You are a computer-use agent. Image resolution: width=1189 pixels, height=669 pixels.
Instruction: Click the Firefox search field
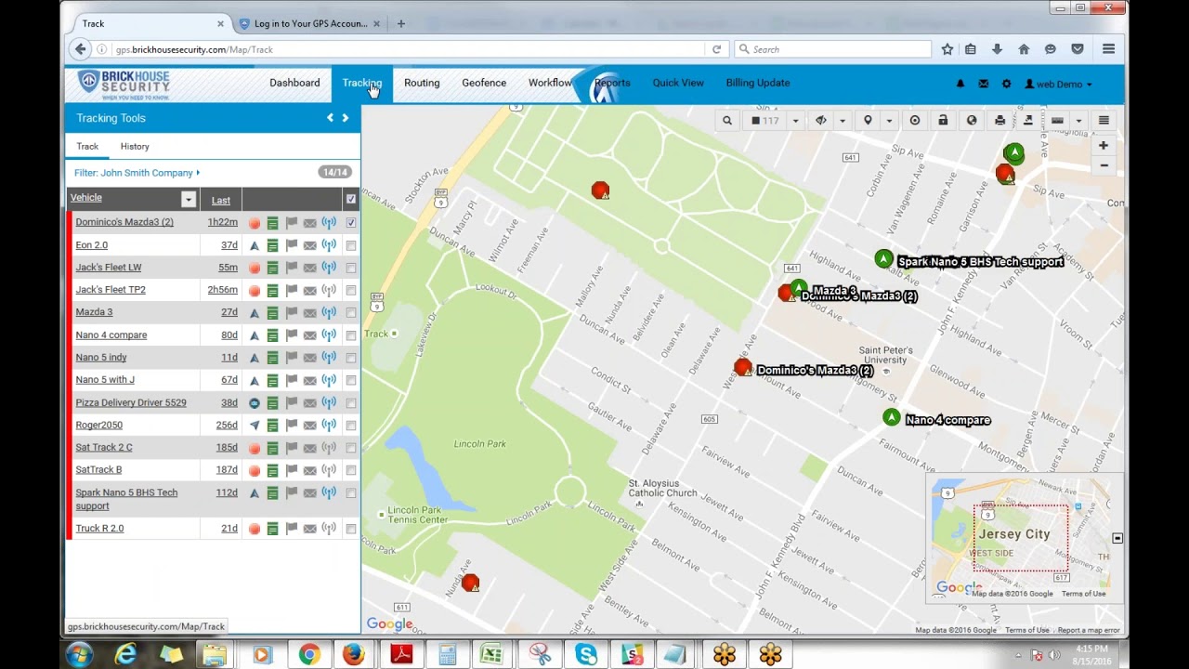click(832, 49)
